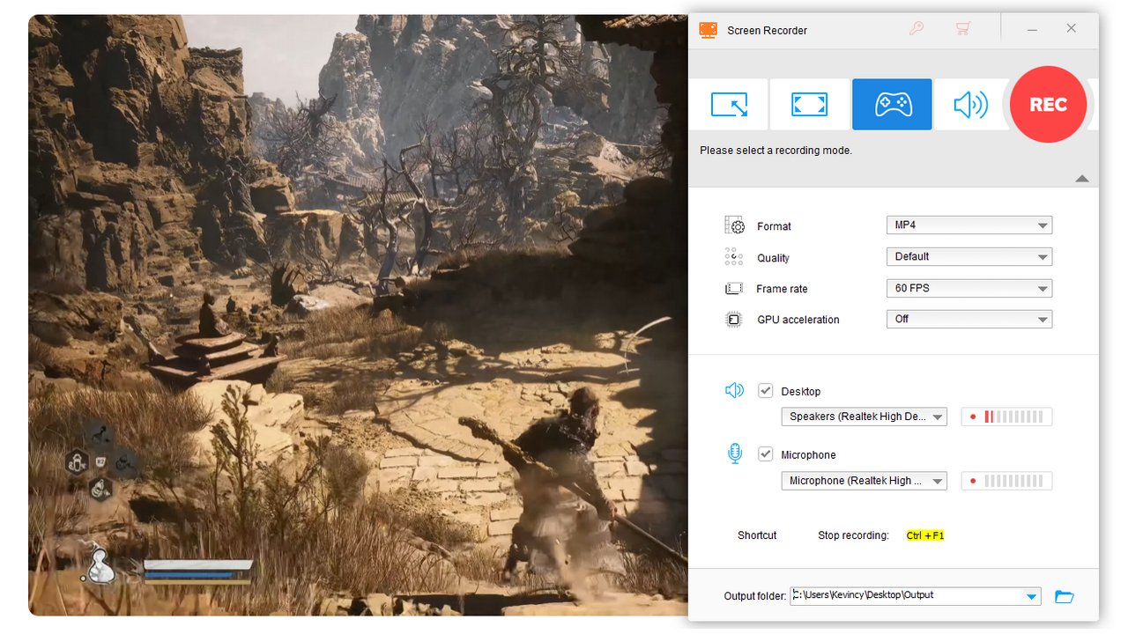Screen dimensions: 1128x634
Task: Click the output folder path field
Action: pos(908,595)
